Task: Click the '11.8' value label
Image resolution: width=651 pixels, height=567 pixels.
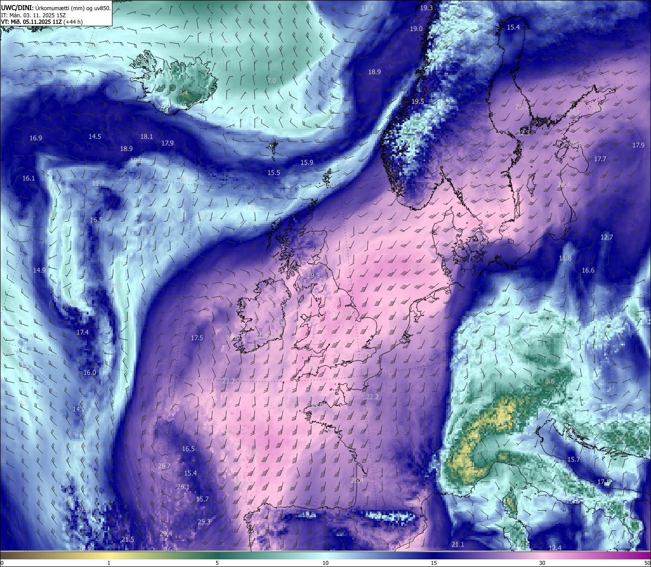Action: [x=565, y=258]
